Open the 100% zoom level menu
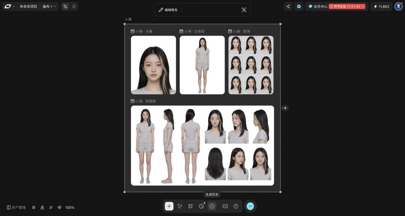Viewport: 405px width, 216px height. tap(70, 207)
